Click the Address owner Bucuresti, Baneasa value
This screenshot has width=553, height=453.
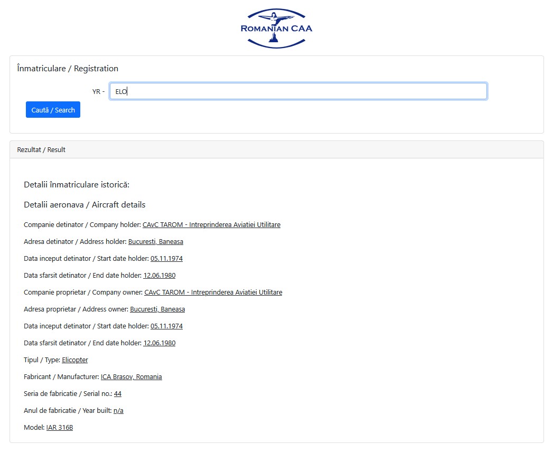point(157,309)
